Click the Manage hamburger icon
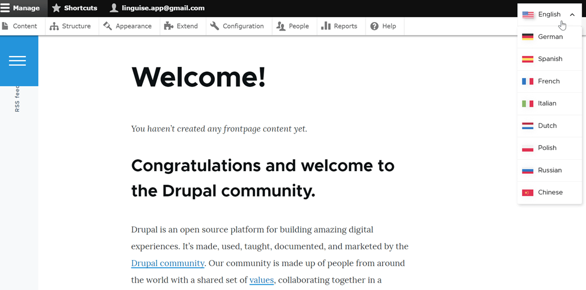 5,8
